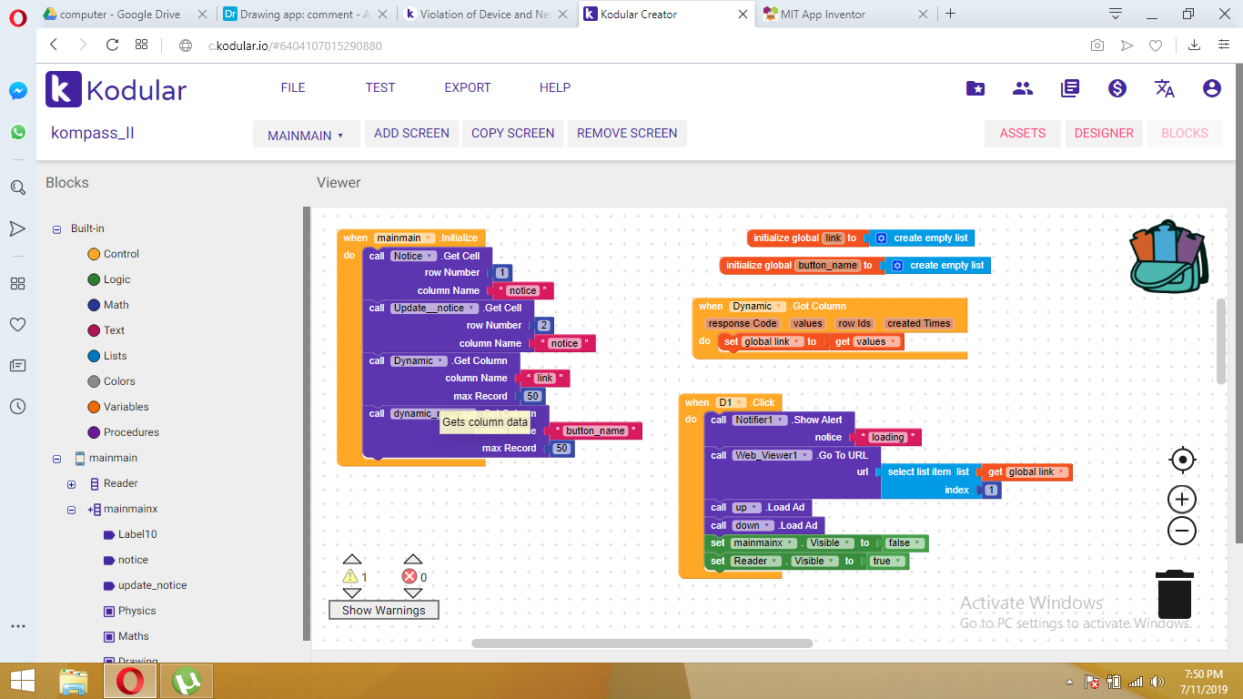Open the Messenger sidebar icon
Viewport: 1243px width, 699px height.
click(x=17, y=91)
